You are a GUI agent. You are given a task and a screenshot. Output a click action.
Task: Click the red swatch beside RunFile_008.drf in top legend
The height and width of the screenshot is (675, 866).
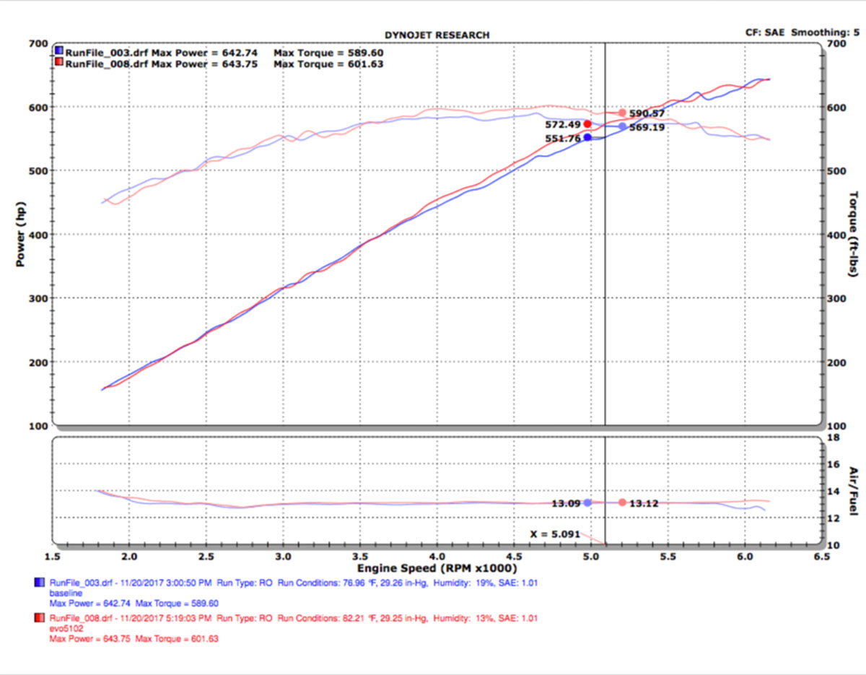point(59,64)
